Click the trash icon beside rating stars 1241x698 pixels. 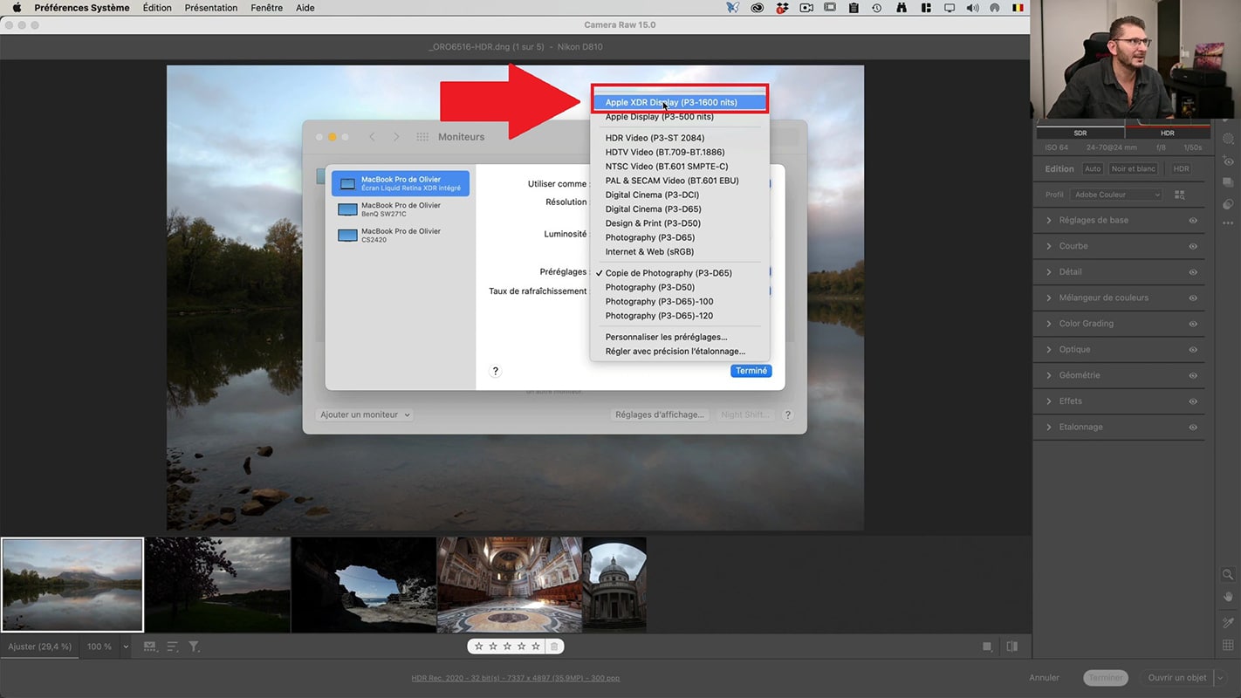(x=553, y=647)
